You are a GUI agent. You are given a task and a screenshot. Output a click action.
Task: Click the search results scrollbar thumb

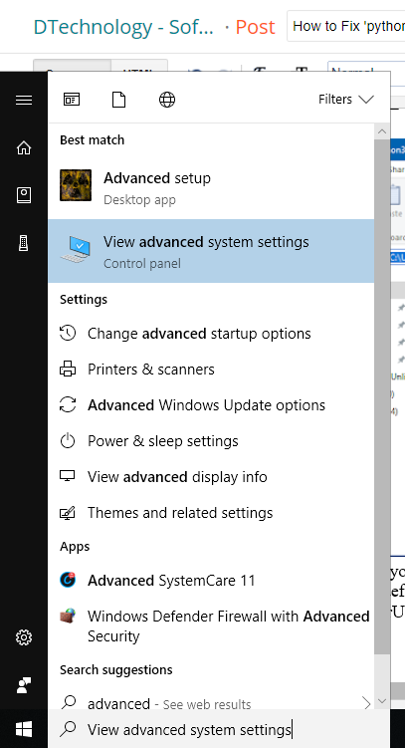pyautogui.click(x=382, y=396)
